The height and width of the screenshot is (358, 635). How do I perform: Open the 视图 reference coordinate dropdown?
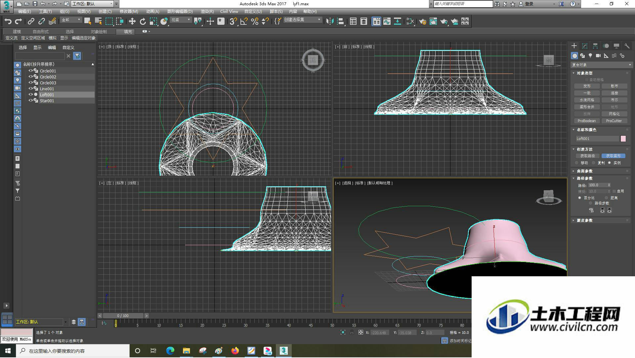(181, 20)
